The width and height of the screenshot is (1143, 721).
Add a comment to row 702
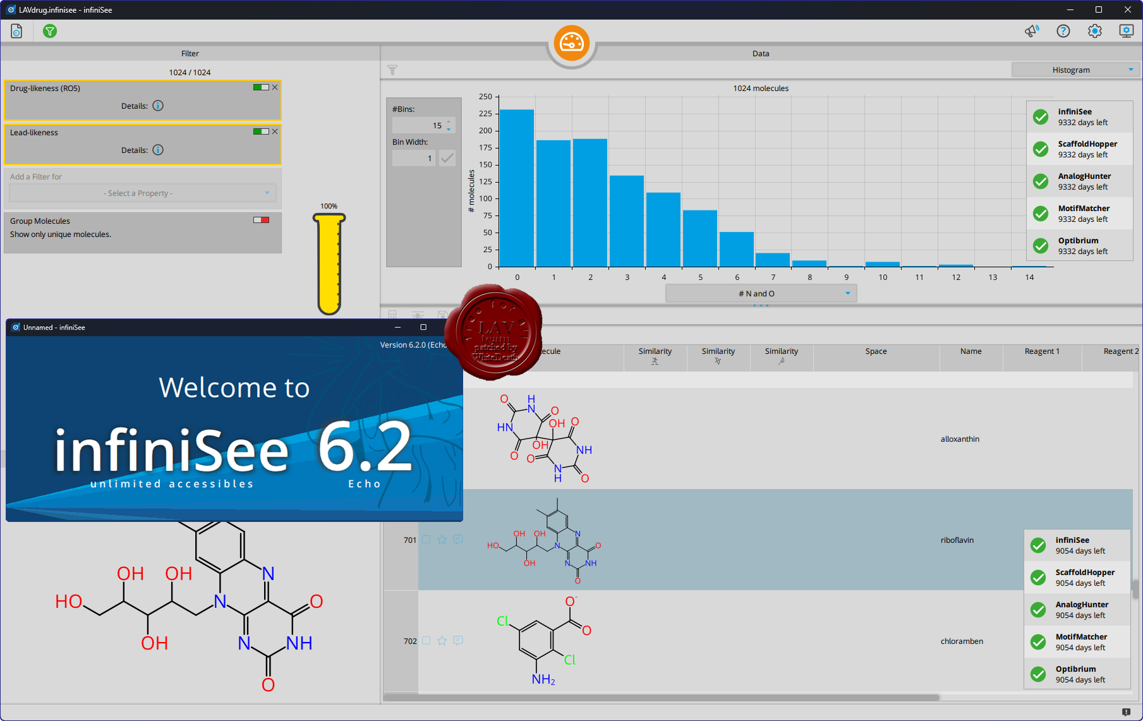[x=458, y=641]
